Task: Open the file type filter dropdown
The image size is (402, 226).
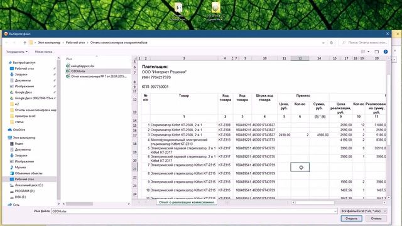Action: (364, 211)
